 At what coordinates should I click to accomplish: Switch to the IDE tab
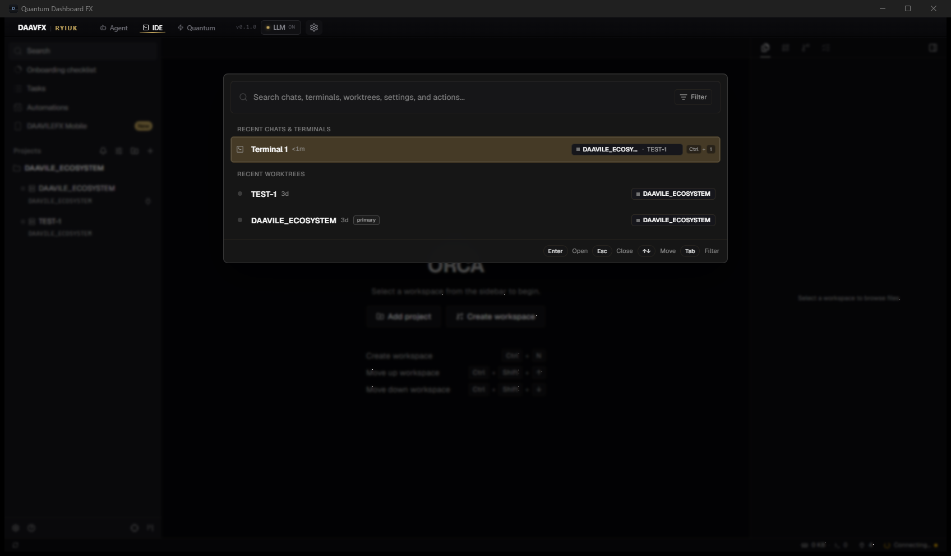[x=153, y=28]
